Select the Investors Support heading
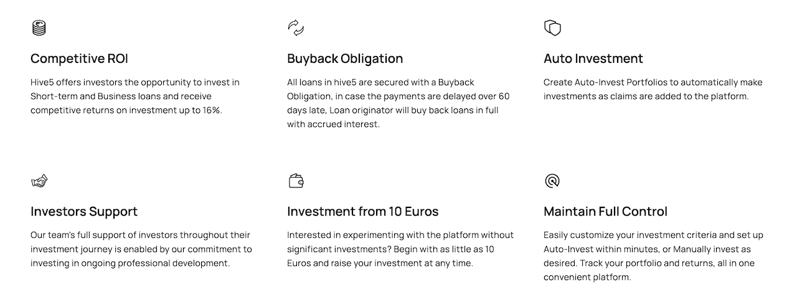This screenshot has height=307, width=797. tap(84, 212)
